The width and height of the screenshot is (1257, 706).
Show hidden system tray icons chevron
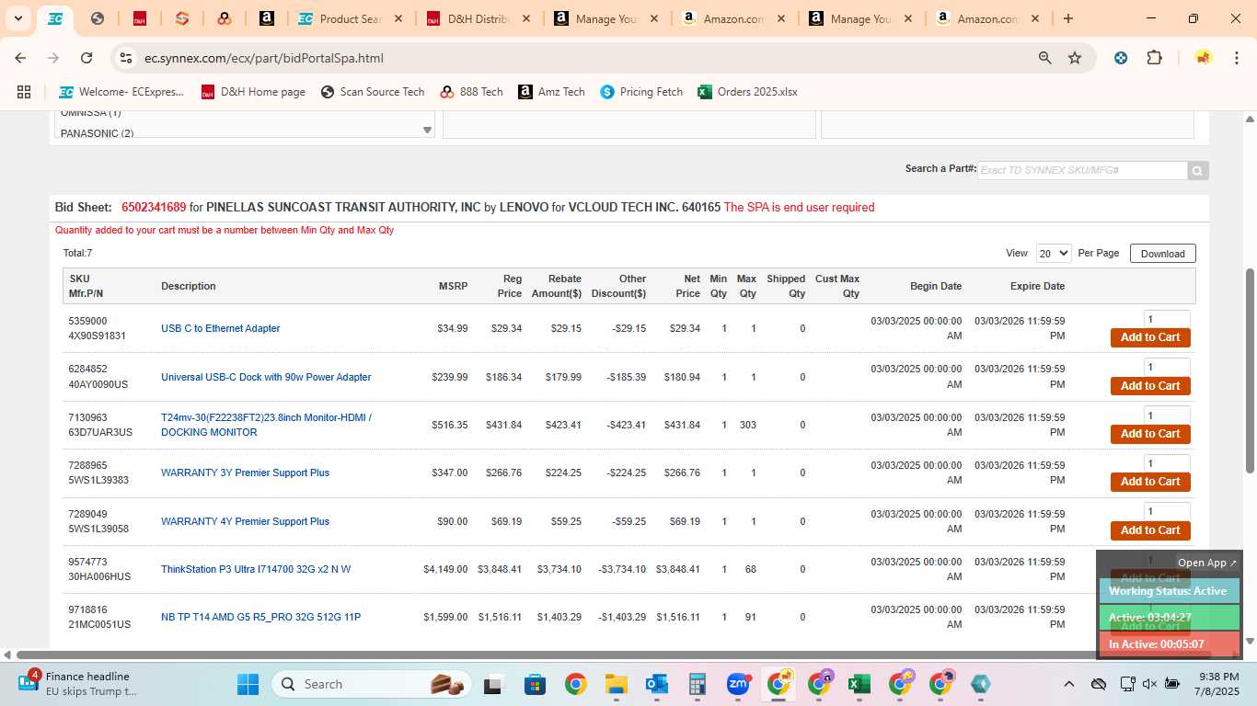(1068, 684)
